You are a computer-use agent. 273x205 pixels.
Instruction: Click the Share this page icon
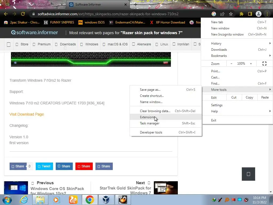click(222, 14)
